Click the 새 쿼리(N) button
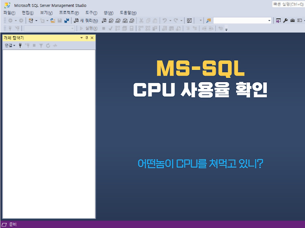Screen dimensions: 305x228 coord(86,20)
